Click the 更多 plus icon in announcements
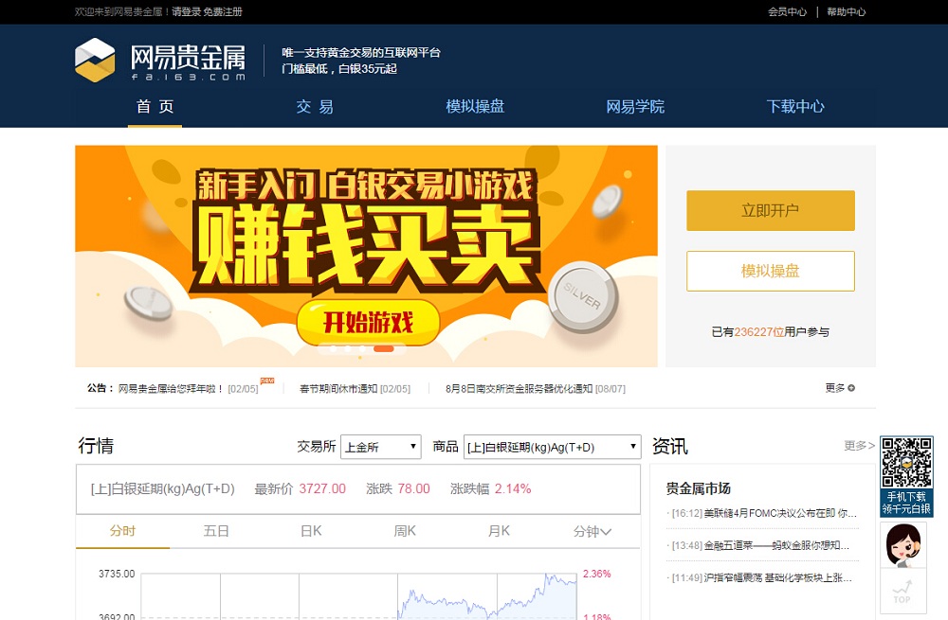 click(x=851, y=388)
